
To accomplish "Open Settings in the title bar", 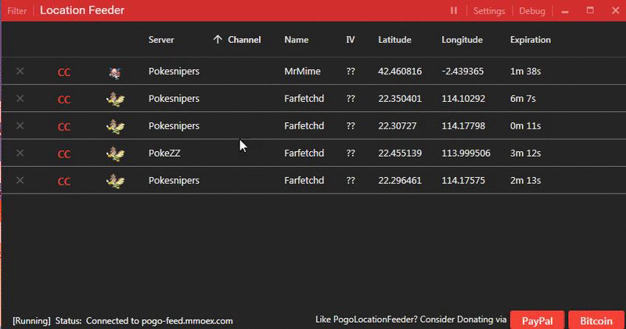I will tap(489, 11).
